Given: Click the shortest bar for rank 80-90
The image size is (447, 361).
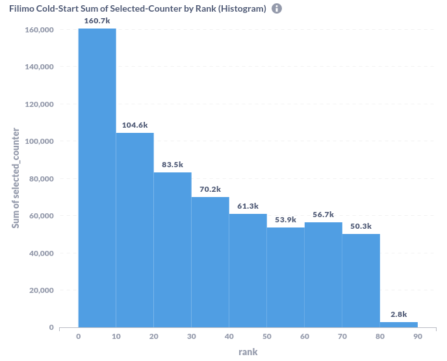Looking at the screenshot, I should click(399, 325).
